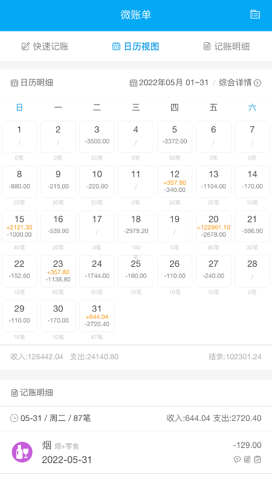
Task: Click the notepad edit icon on 烟 entry
Action: (x=247, y=459)
